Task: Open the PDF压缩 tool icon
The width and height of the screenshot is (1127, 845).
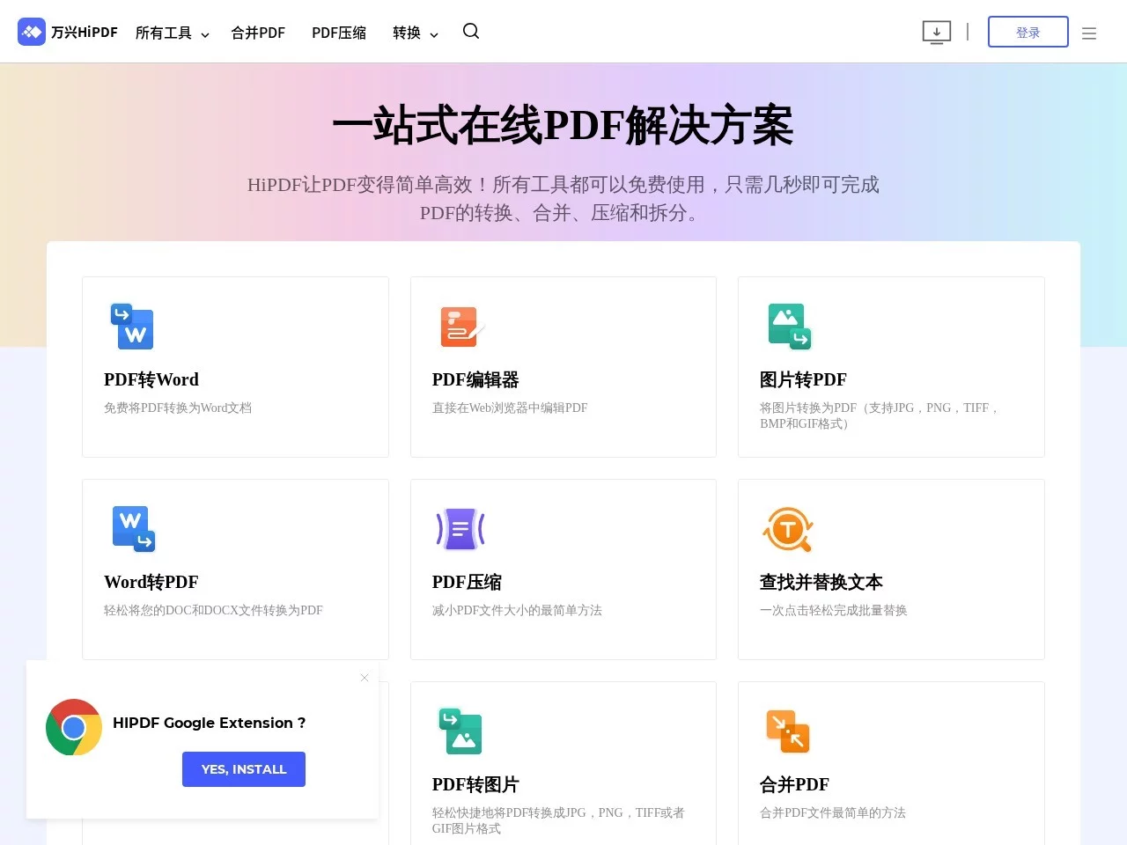Action: point(460,528)
